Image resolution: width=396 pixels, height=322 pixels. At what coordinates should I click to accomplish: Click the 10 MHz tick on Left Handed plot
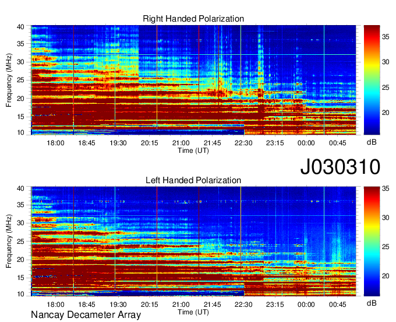pyautogui.click(x=20, y=294)
